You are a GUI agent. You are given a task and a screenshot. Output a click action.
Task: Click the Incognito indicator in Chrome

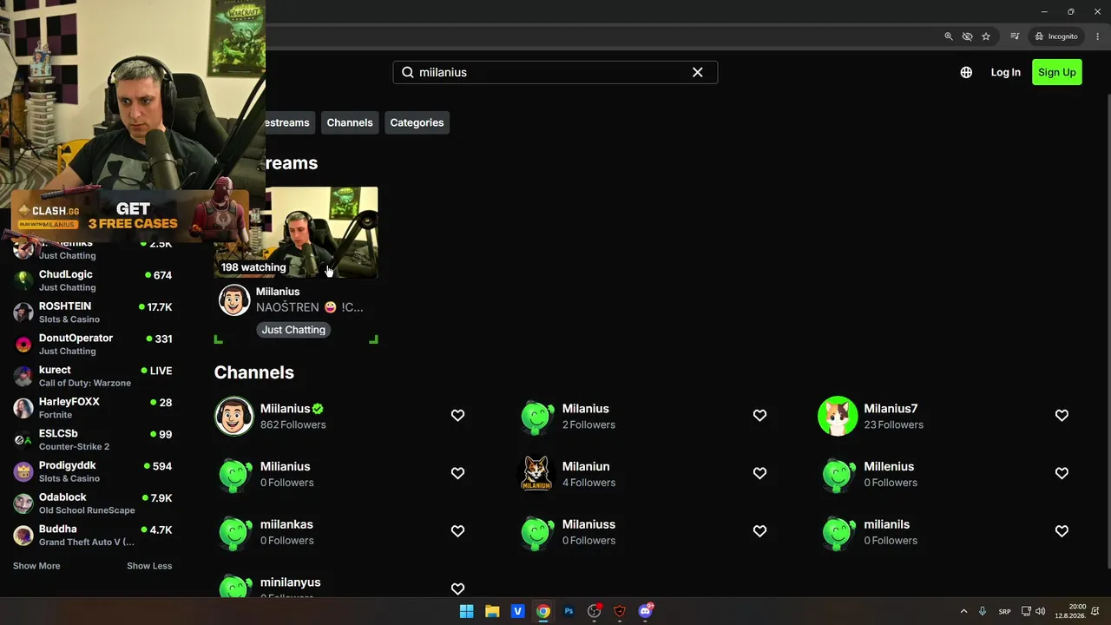(1056, 36)
